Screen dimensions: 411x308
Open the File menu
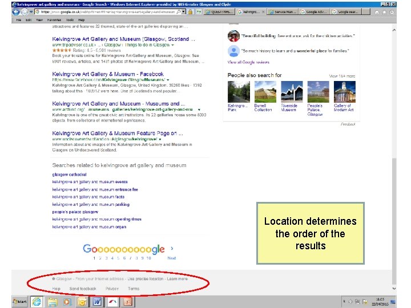tap(19, 20)
